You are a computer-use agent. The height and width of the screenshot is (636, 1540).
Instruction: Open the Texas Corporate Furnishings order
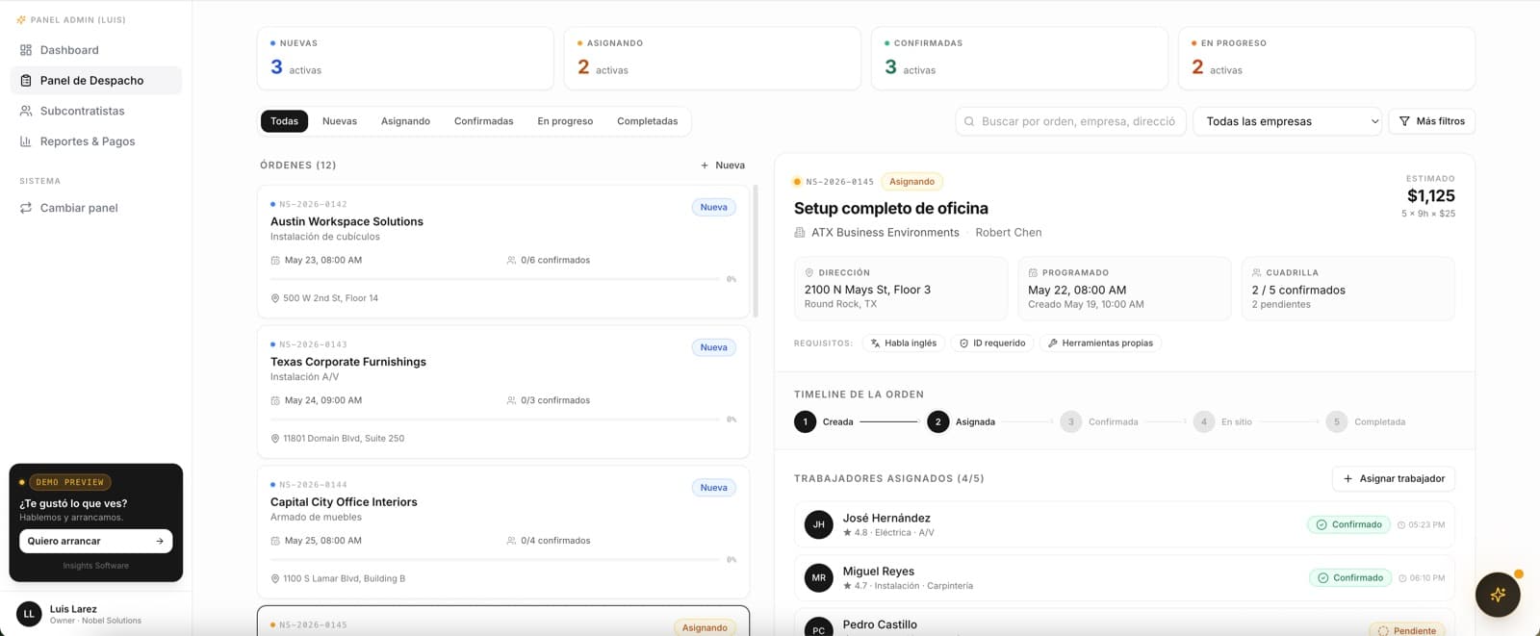point(503,393)
